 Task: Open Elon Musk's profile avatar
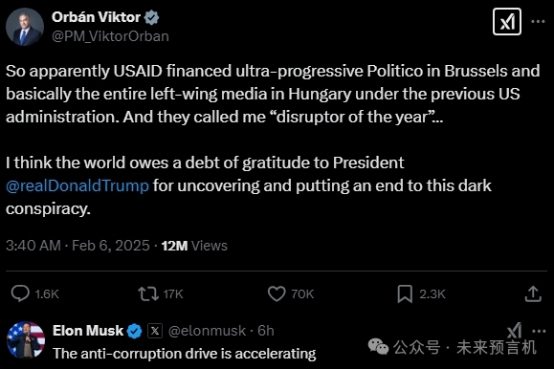[26, 340]
